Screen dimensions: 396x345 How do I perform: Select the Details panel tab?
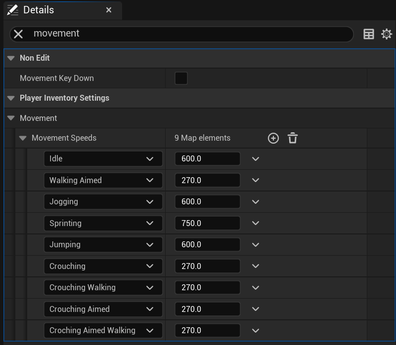(x=39, y=10)
